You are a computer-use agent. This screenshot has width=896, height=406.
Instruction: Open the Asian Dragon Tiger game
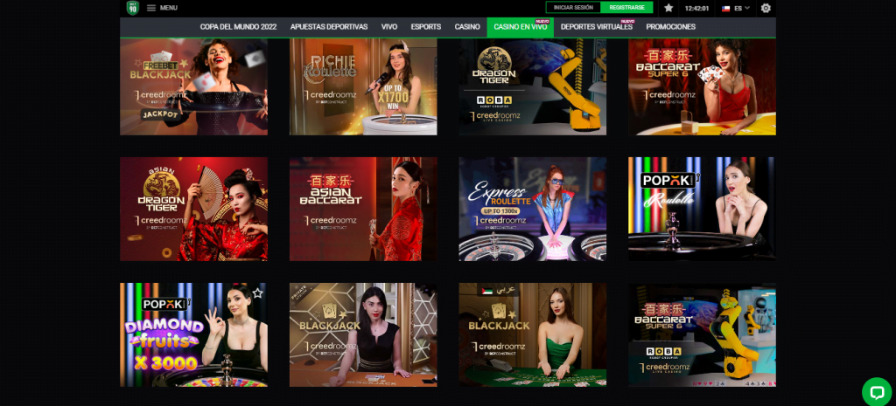(193, 209)
